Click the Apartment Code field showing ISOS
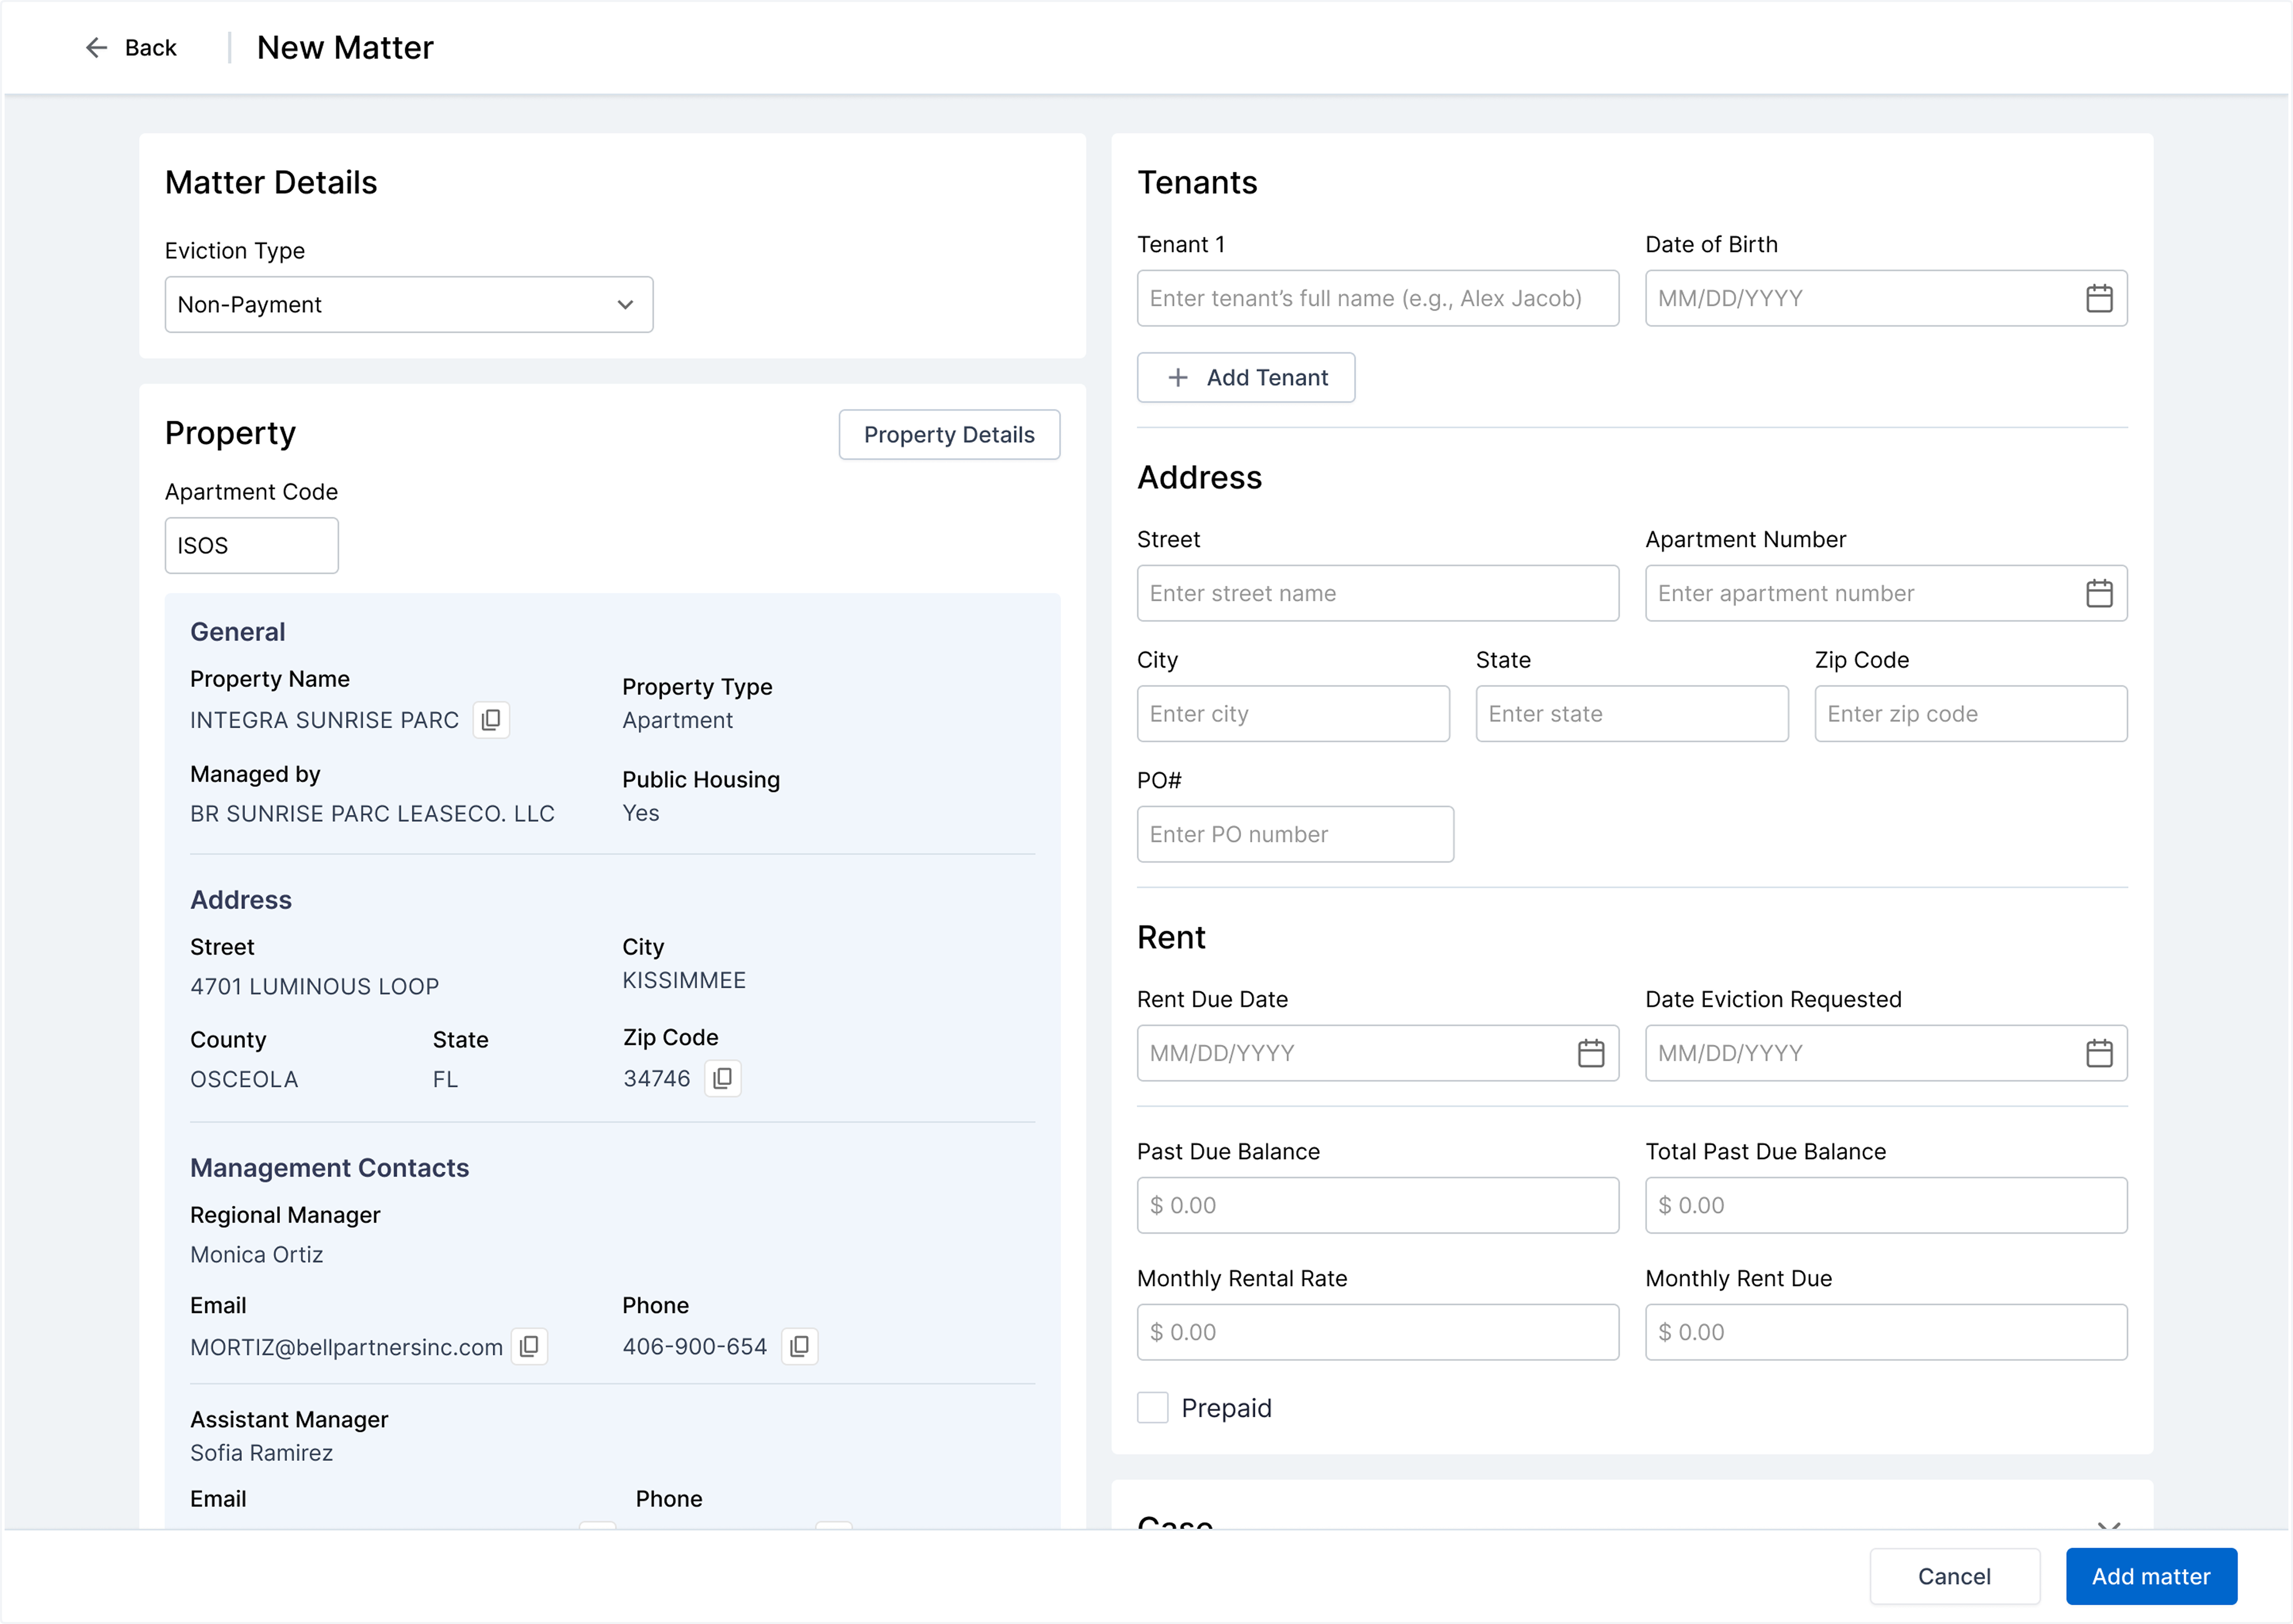Viewport: 2293px width, 1624px height. pos(251,545)
